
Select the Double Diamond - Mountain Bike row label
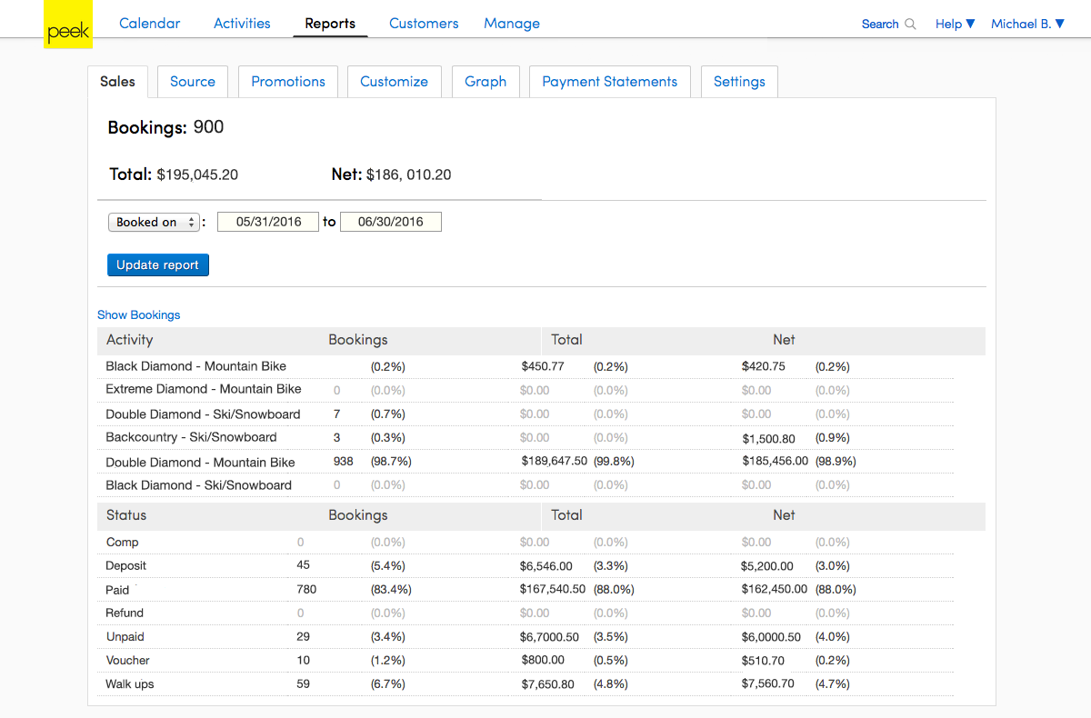(x=200, y=463)
